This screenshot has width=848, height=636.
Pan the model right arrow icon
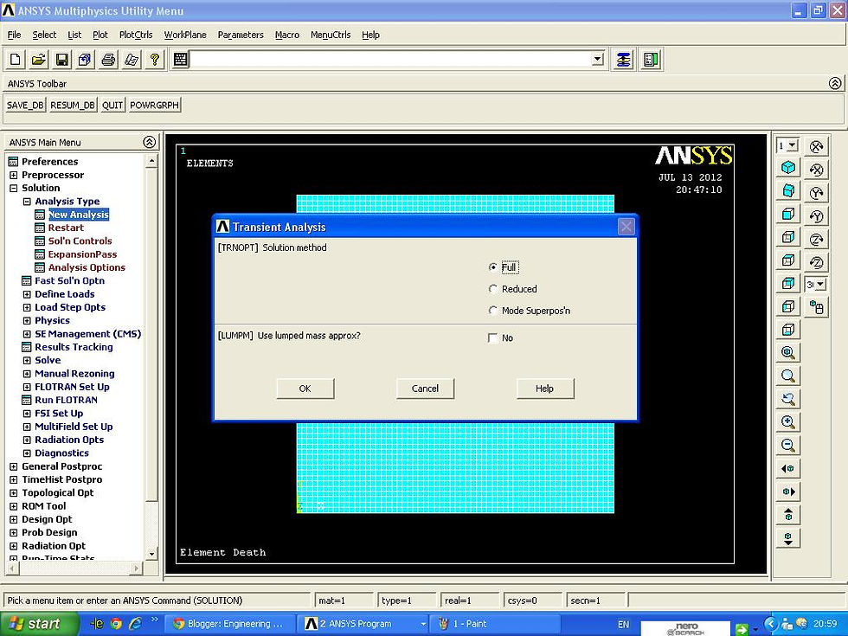click(788, 492)
